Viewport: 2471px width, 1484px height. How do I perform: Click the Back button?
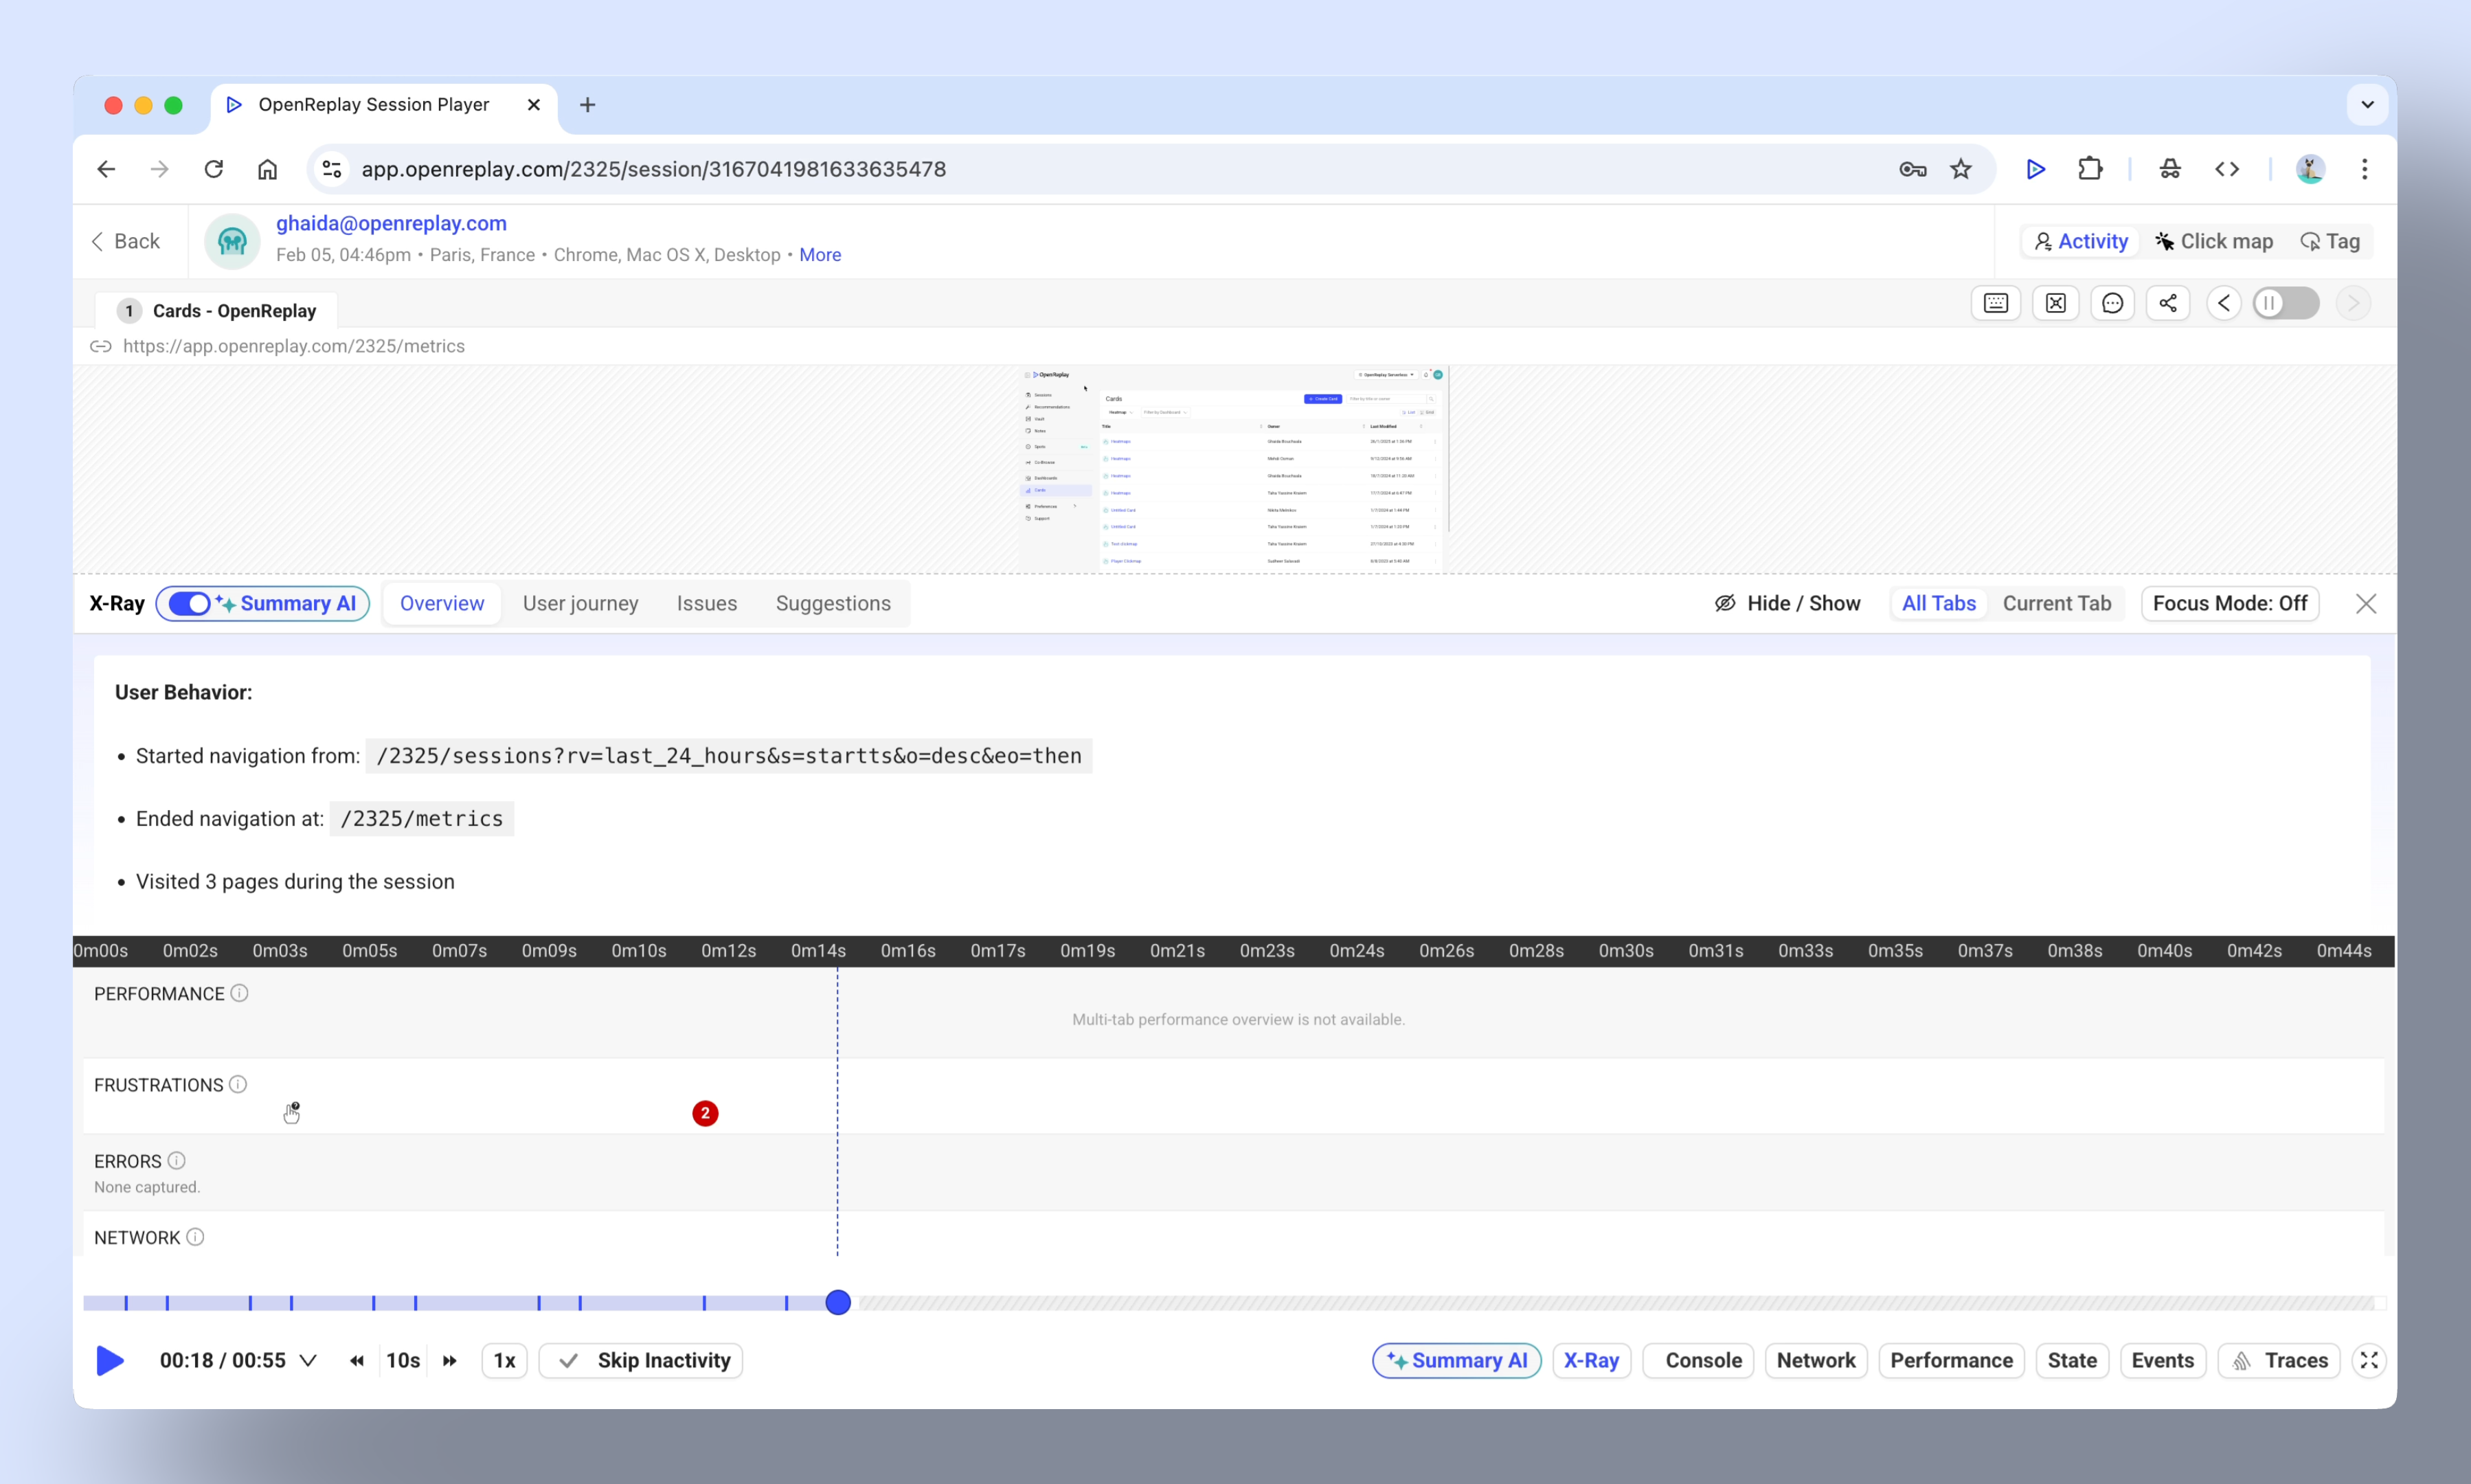coord(126,241)
